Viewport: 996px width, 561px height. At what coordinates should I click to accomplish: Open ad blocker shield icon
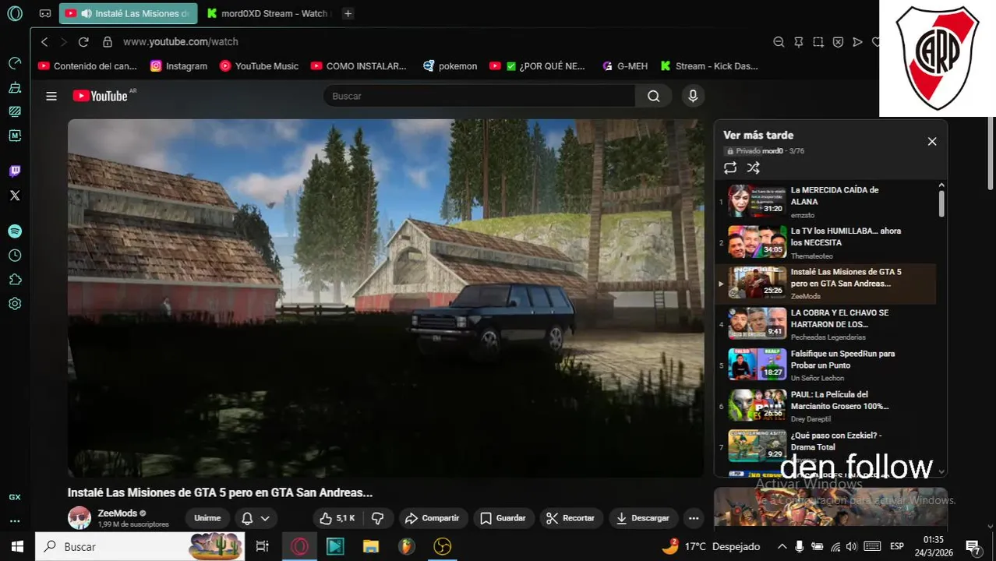838,42
